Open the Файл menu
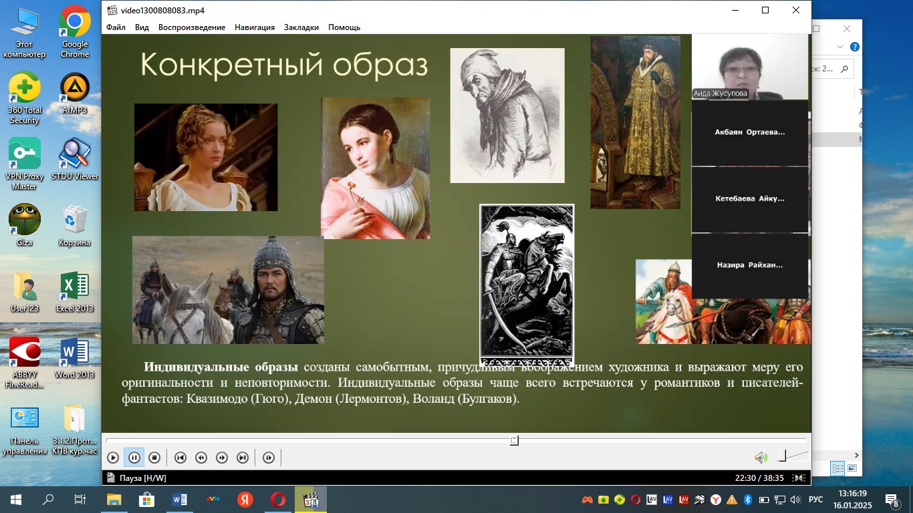 (116, 27)
